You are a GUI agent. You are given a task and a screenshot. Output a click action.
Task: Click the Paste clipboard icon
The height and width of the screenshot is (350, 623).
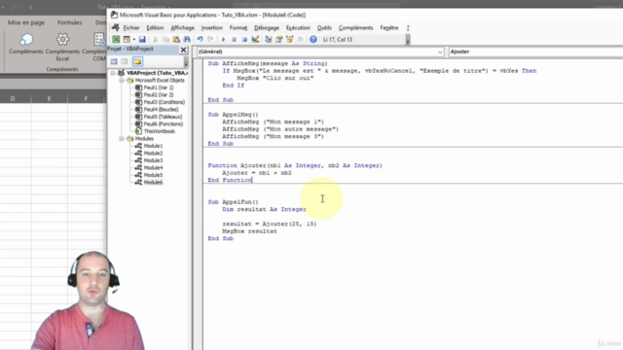[x=176, y=39]
